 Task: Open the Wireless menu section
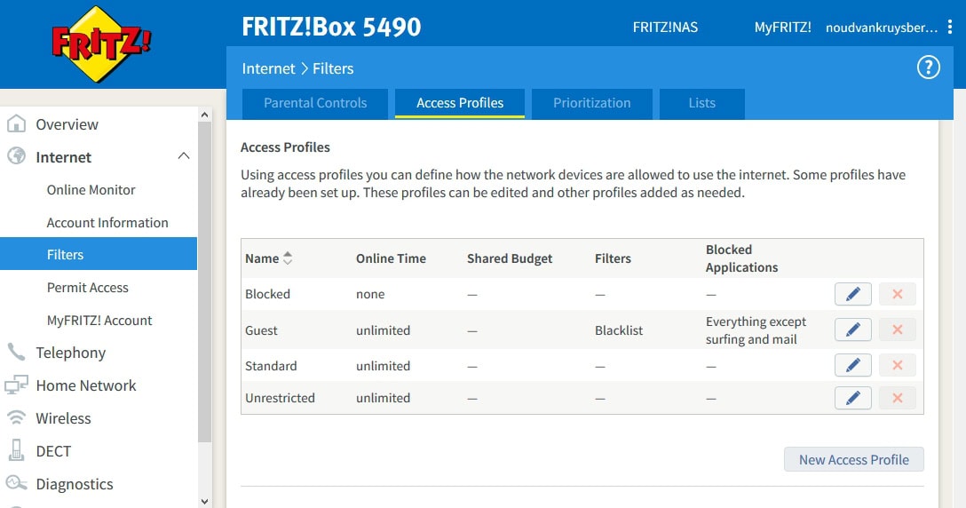(x=63, y=418)
